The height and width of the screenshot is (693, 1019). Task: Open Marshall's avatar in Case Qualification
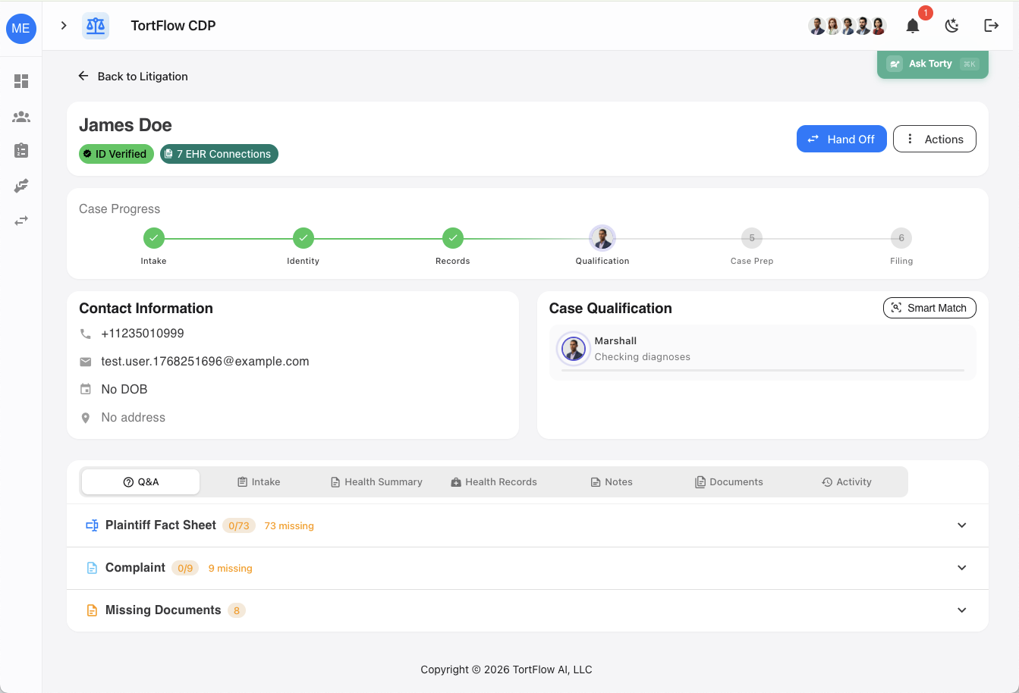click(574, 349)
